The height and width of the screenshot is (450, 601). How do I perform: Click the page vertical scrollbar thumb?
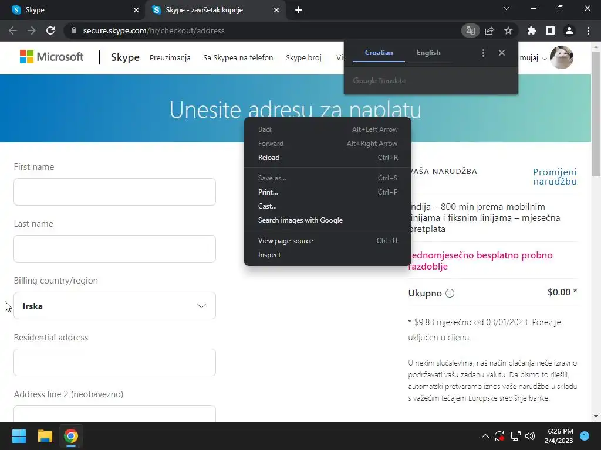coord(596,113)
